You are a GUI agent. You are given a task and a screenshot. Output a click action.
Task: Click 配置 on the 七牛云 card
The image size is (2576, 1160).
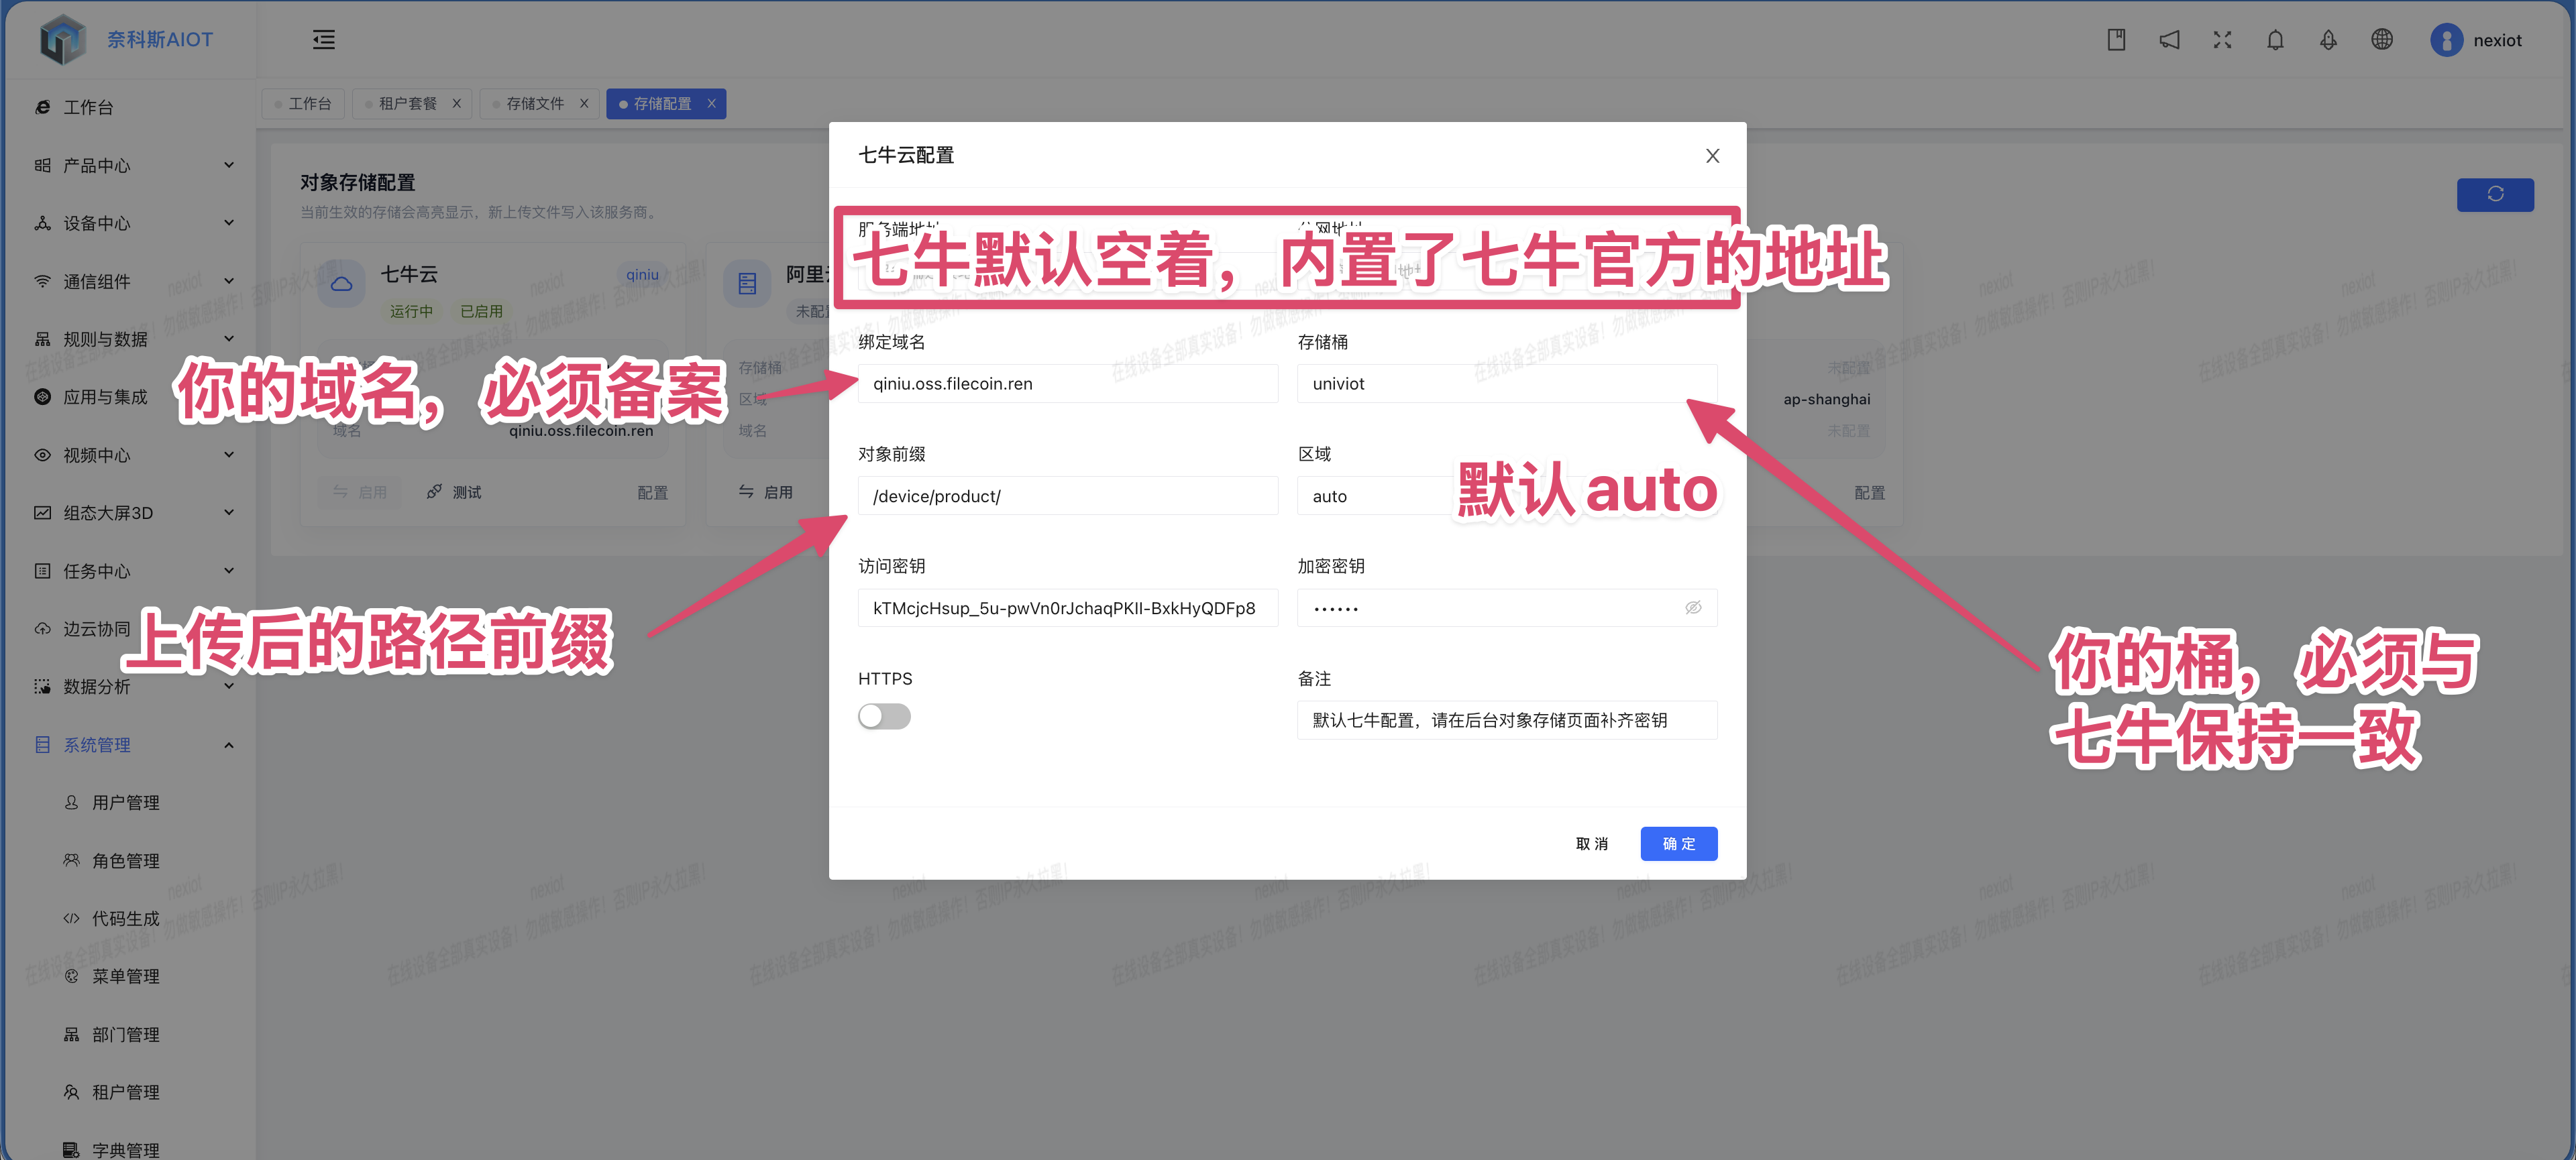652,493
